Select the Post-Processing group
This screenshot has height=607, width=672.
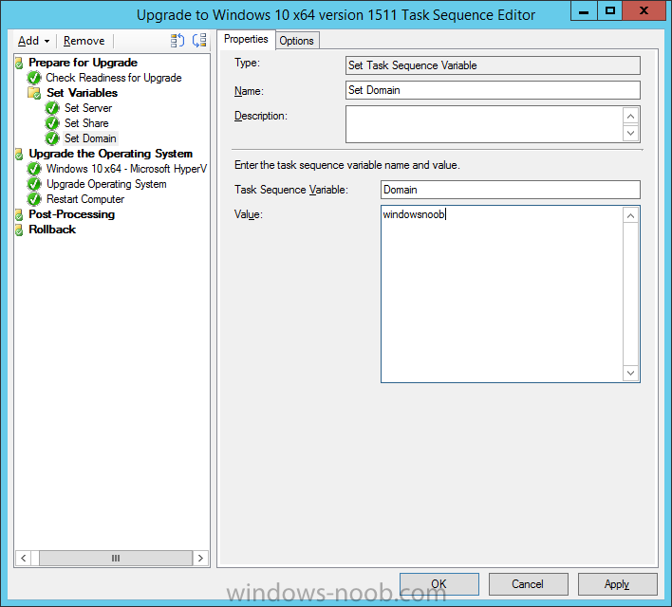(x=71, y=214)
